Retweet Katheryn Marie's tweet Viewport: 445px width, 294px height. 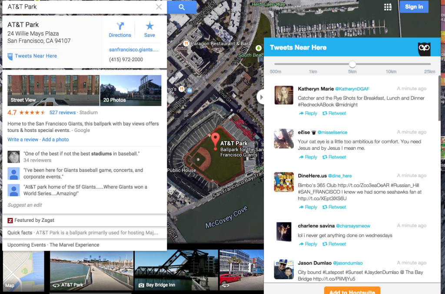[x=334, y=113]
